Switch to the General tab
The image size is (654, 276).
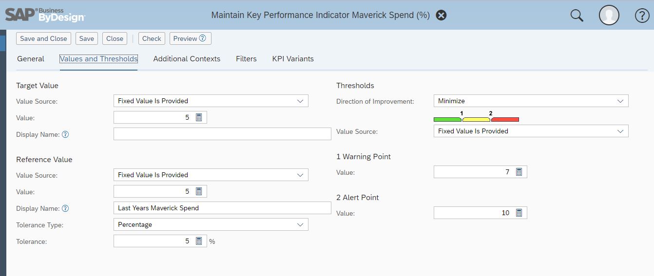31,59
